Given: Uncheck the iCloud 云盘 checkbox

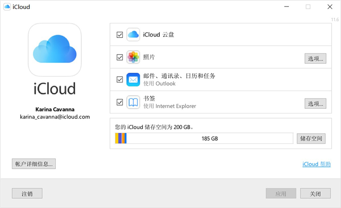Looking at the screenshot, I should click(120, 35).
